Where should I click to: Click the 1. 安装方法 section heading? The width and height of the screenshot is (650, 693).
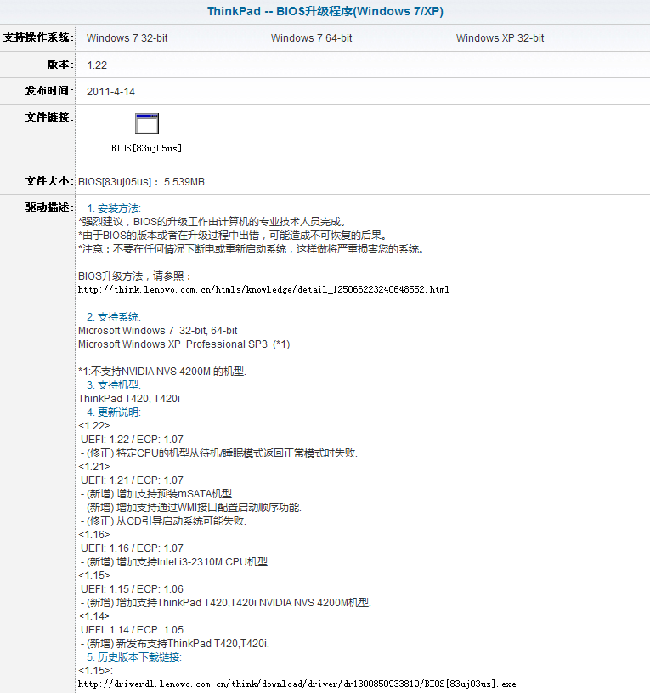click(x=114, y=208)
